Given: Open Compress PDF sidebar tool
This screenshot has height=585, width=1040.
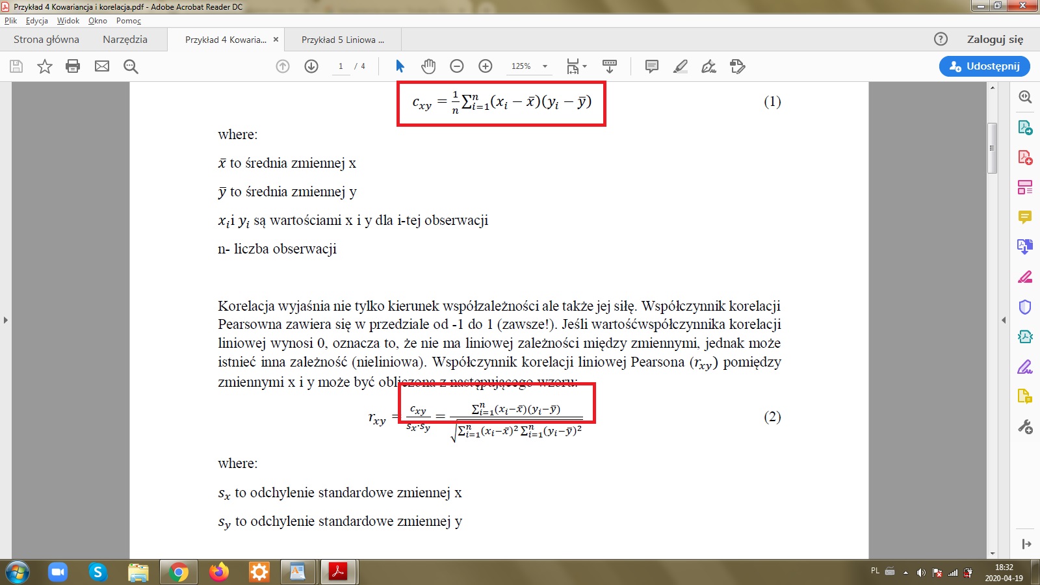Looking at the screenshot, I should tap(1025, 337).
